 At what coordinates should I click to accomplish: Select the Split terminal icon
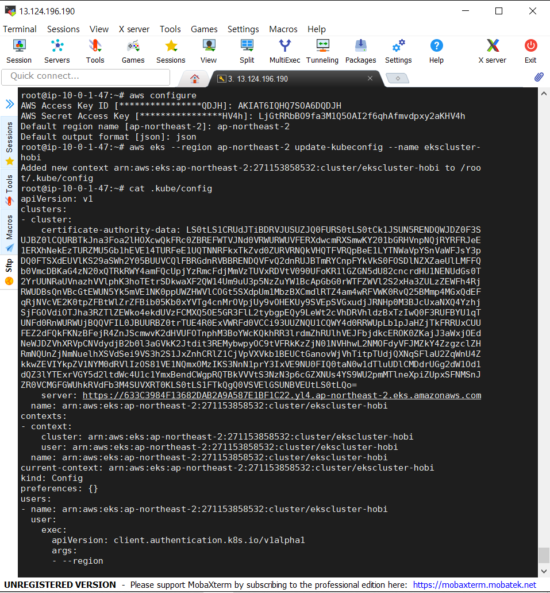247,52
